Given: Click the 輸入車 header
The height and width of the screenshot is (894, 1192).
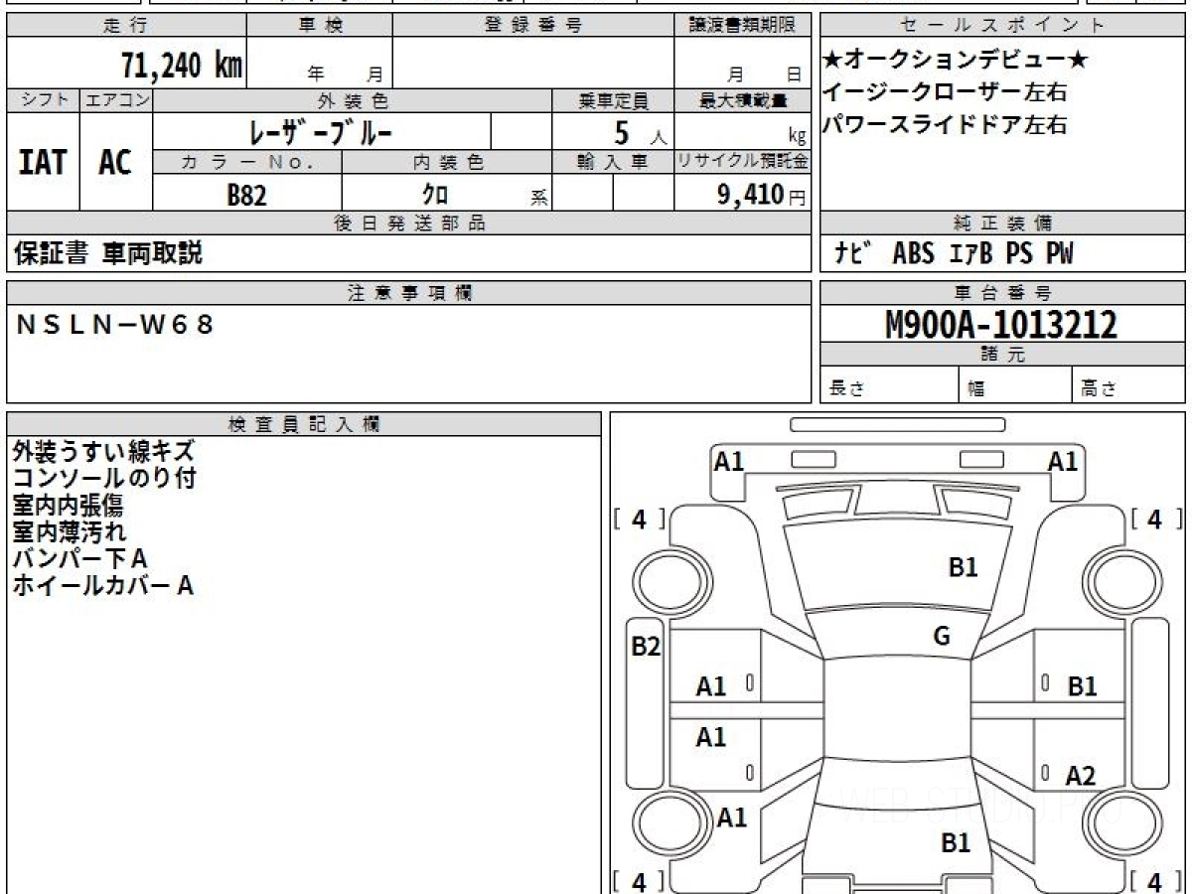Looking at the screenshot, I should pyautogui.click(x=613, y=162).
